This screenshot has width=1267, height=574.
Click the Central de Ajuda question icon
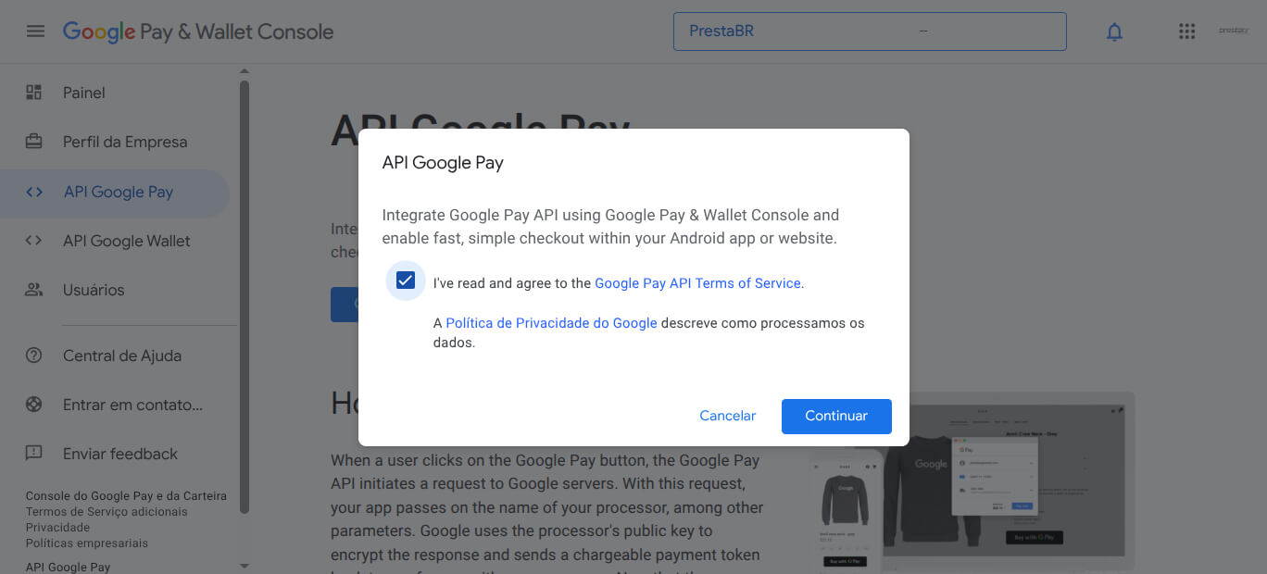coord(34,356)
